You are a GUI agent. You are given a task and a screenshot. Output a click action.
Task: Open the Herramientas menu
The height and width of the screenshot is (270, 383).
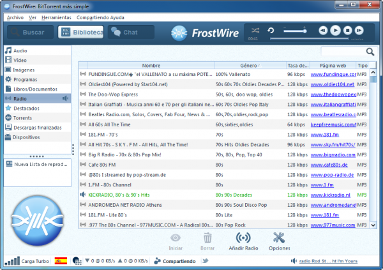[56, 17]
